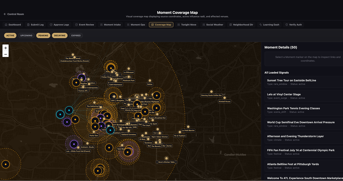Click the Chattahoochee Food Works (Parent) label
The height and width of the screenshot is (181, 343).
point(75,61)
